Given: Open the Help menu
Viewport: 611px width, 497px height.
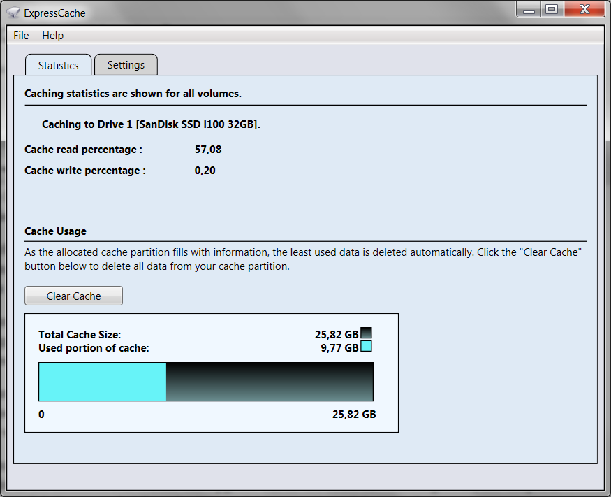Looking at the screenshot, I should [52, 36].
